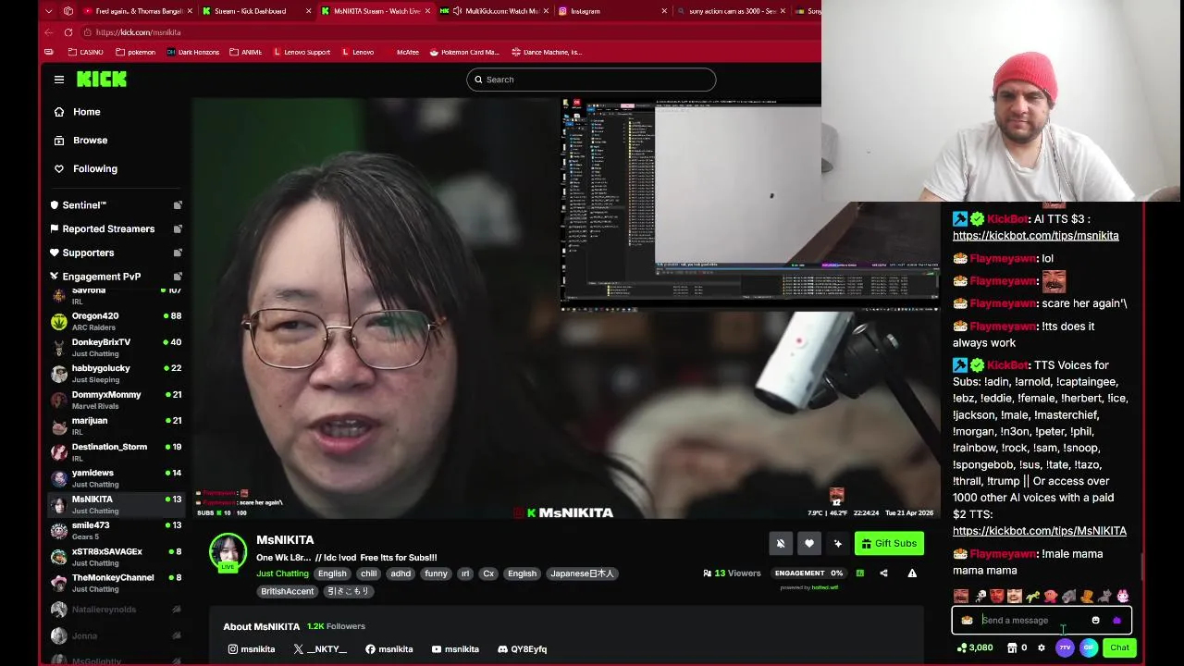Viewport: 1184px width, 666px height.
Task: Open the 7TV emotes button
Action: (x=1065, y=647)
